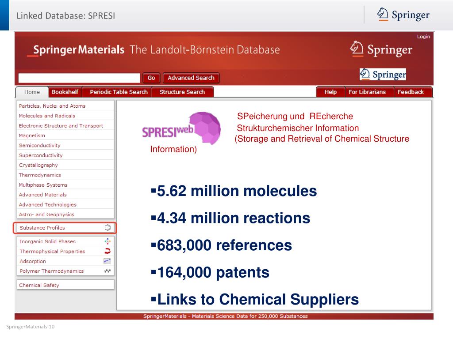
Task: Click the Login link
Action: (x=423, y=37)
